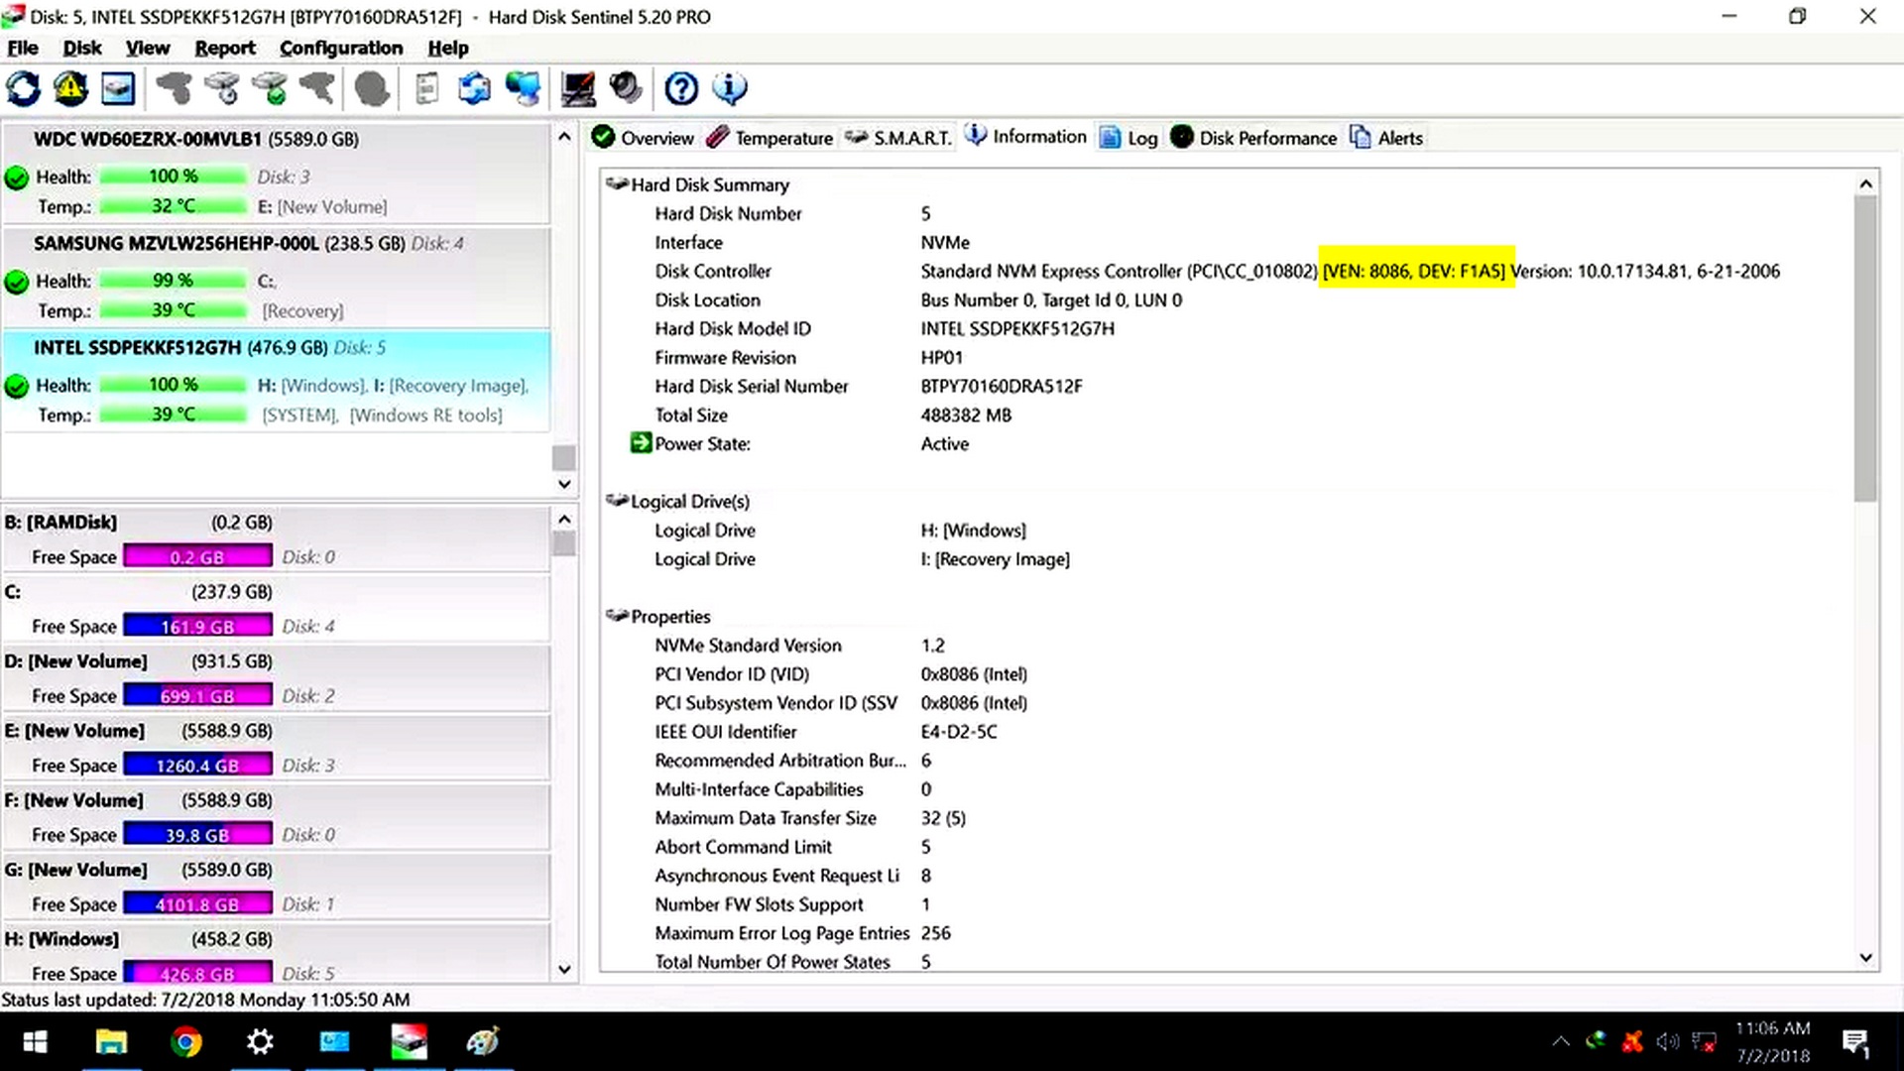The image size is (1904, 1071).
Task: Open the File menu
Action: 22,47
